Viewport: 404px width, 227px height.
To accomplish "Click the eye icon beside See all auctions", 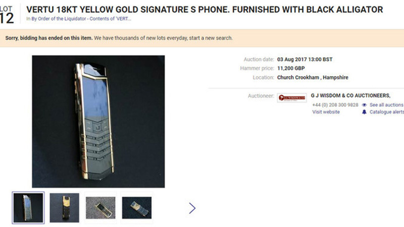I will tap(364, 105).
